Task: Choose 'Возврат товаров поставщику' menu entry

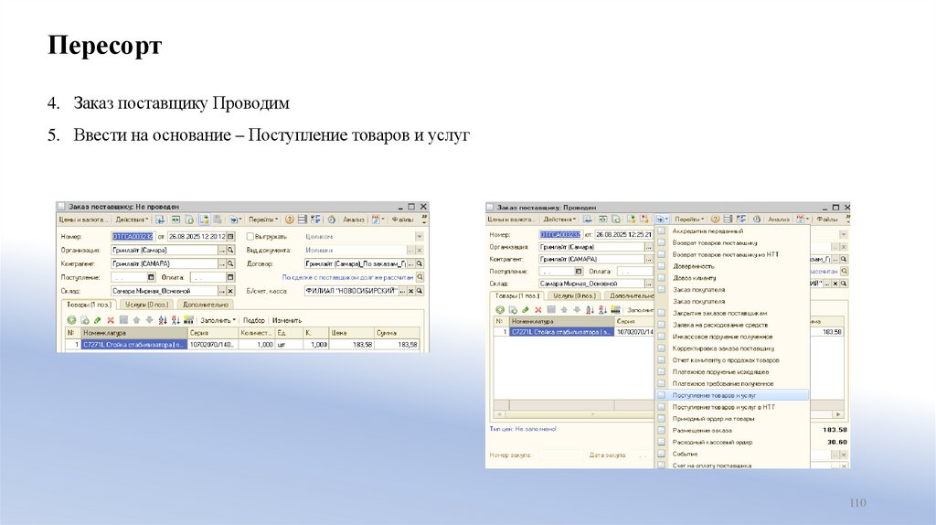Action: 732,243
